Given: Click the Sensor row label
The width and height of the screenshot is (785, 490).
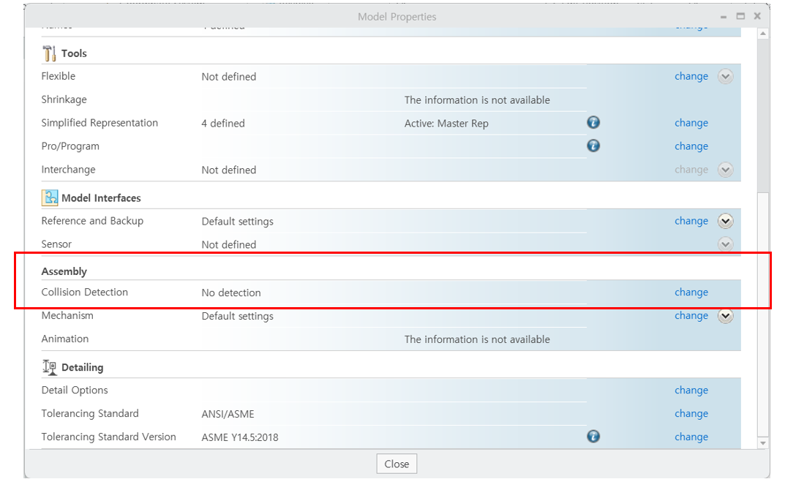Looking at the screenshot, I should (x=56, y=244).
